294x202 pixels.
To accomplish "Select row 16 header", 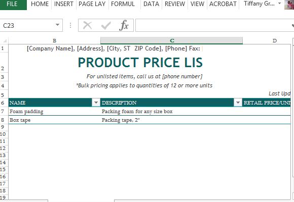I will pyautogui.click(x=4, y=177).
